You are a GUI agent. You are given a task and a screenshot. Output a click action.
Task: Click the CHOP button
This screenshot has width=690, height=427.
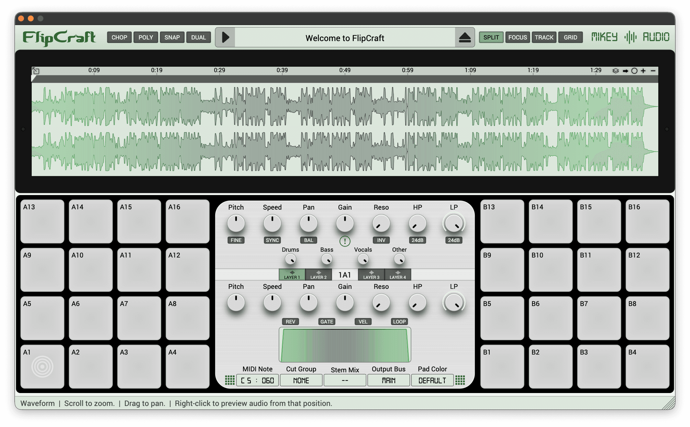(x=119, y=37)
